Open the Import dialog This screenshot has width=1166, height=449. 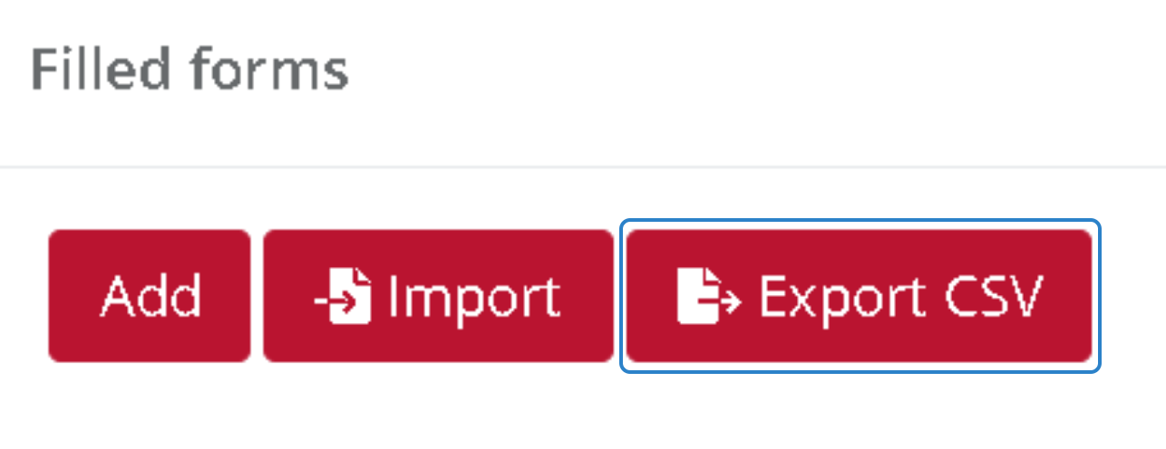point(439,296)
